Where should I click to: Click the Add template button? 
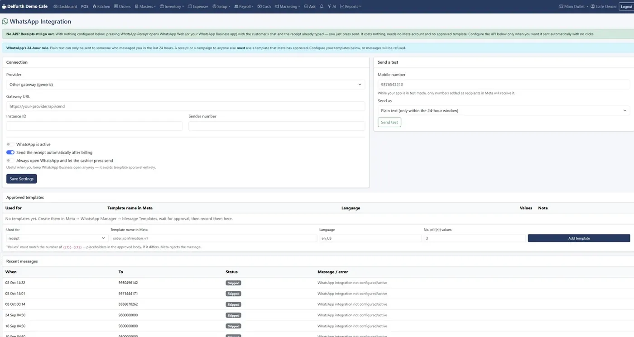pyautogui.click(x=579, y=238)
